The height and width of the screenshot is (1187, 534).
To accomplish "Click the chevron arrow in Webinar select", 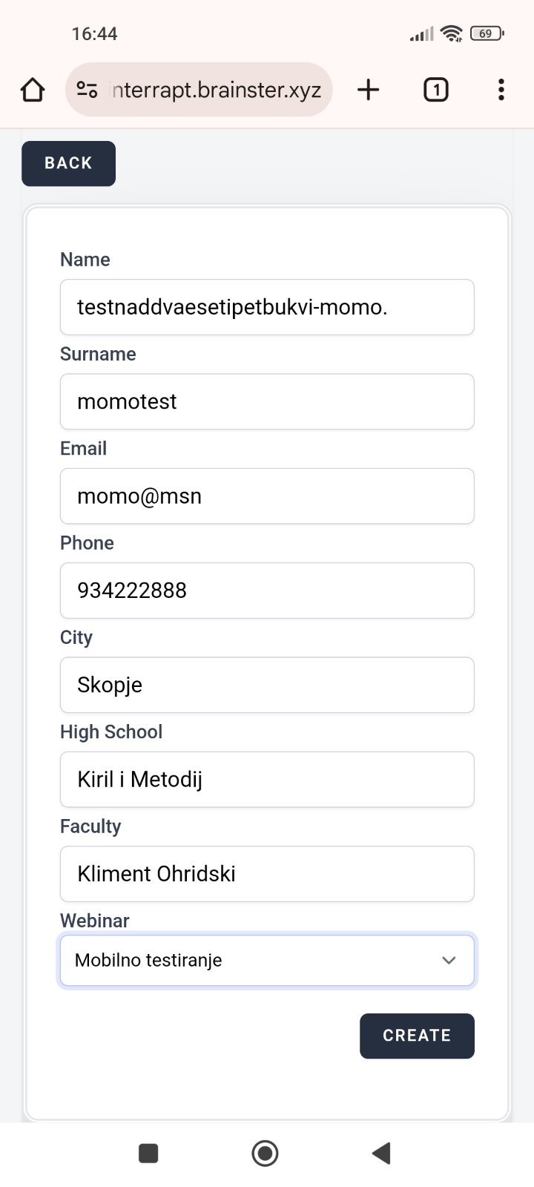I will coord(449,961).
